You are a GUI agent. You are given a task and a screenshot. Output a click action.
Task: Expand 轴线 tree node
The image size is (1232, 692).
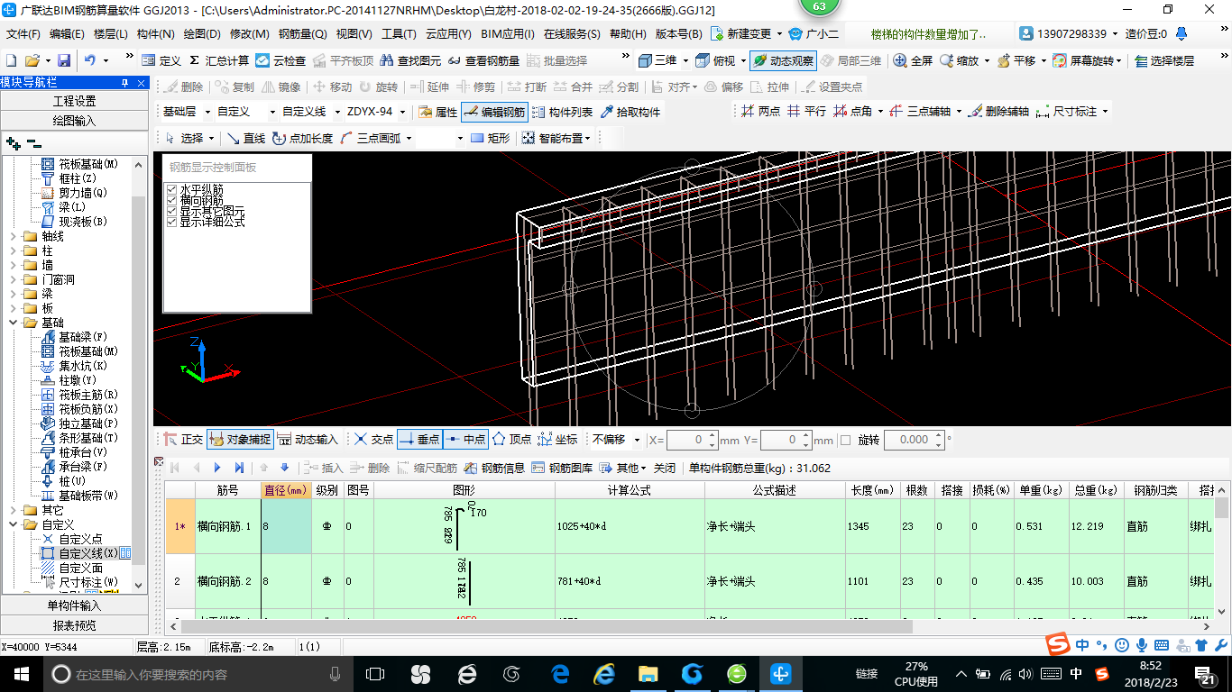click(12, 236)
